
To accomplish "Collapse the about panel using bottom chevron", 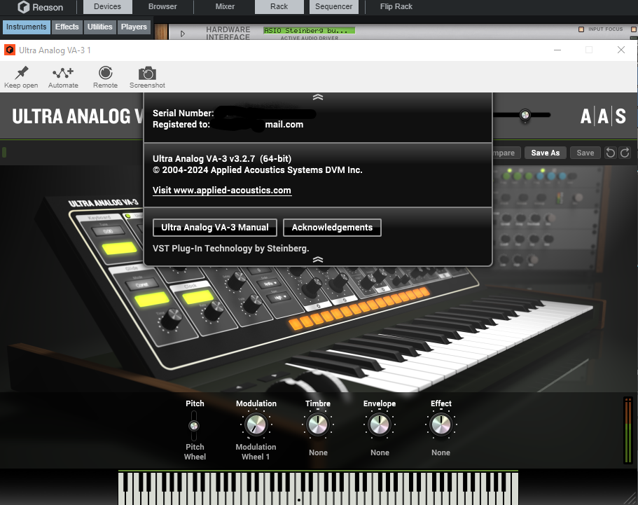I will point(318,259).
